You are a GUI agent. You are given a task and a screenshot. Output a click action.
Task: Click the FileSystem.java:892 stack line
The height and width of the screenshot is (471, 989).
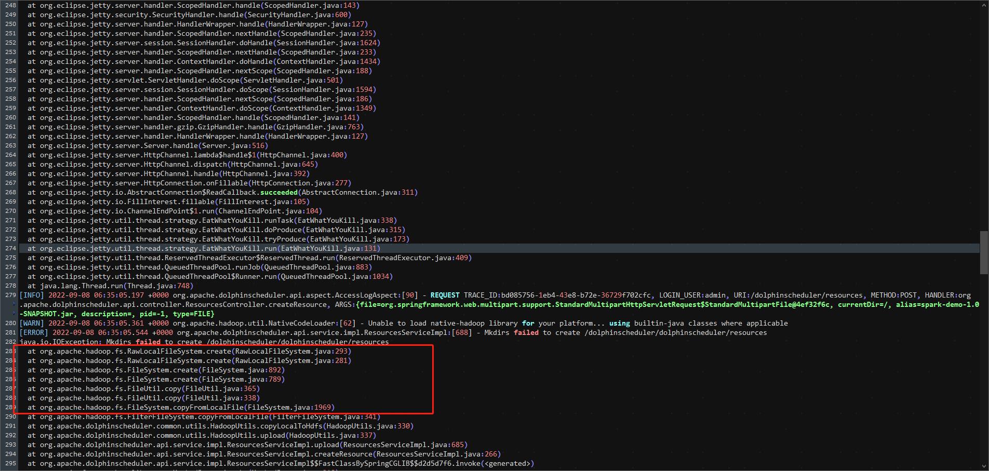pos(156,370)
